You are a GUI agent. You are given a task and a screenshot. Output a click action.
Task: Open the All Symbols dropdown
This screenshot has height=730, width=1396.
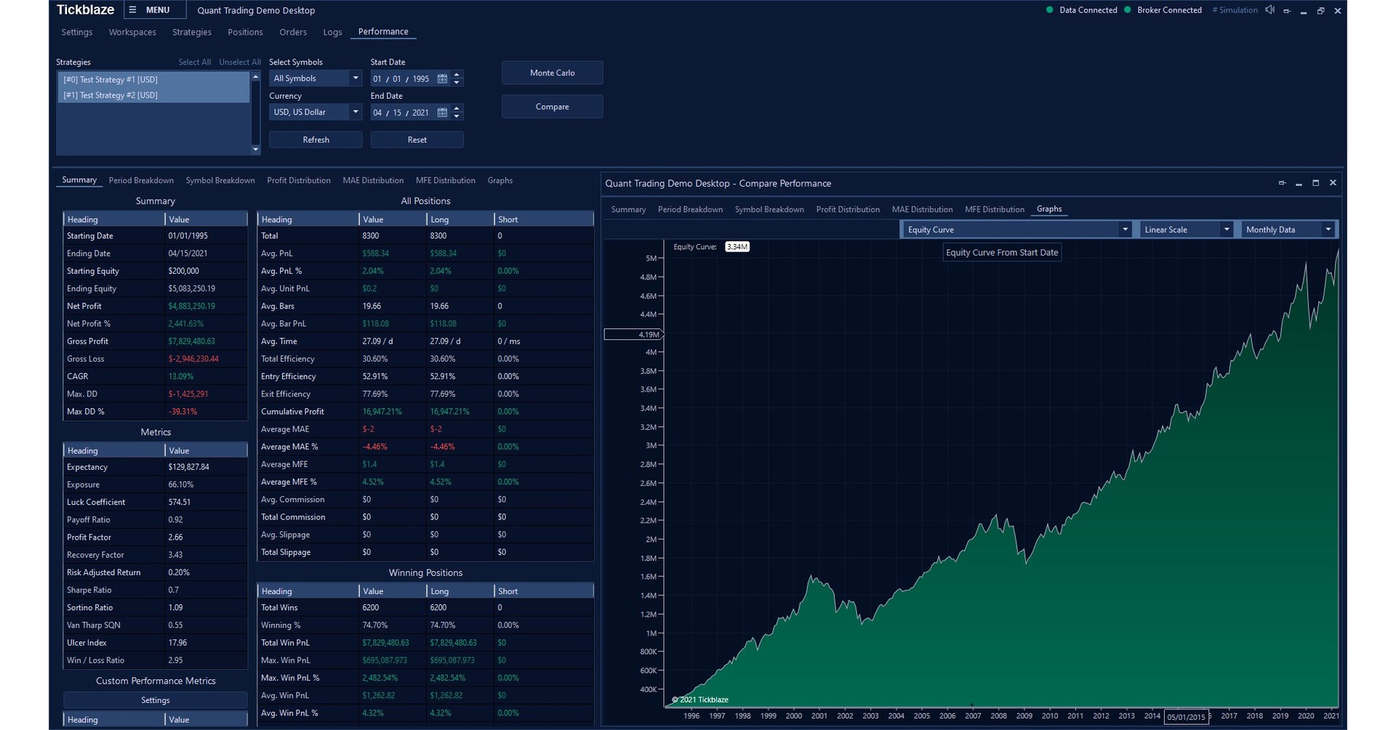coord(356,78)
